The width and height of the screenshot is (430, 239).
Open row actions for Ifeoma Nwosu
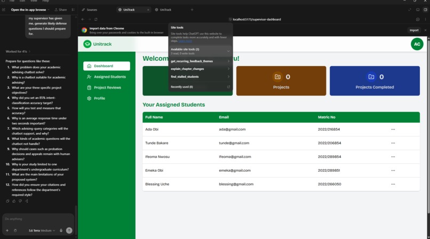coord(393,157)
